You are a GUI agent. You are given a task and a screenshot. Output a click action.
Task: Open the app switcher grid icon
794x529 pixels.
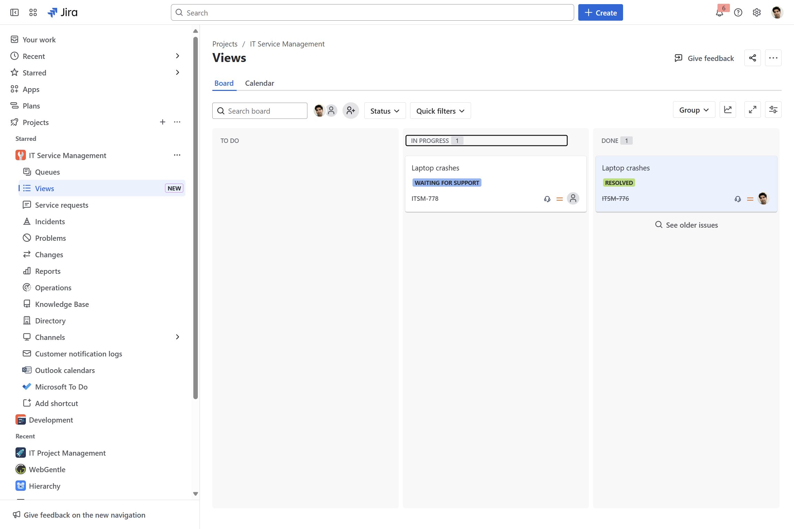tap(33, 13)
